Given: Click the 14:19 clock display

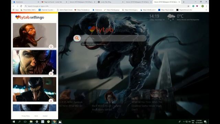Looking at the screenshot, I should (x=154, y=16).
